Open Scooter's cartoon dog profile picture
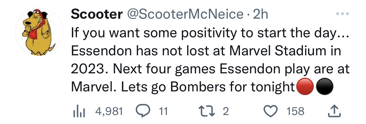 click(39, 32)
